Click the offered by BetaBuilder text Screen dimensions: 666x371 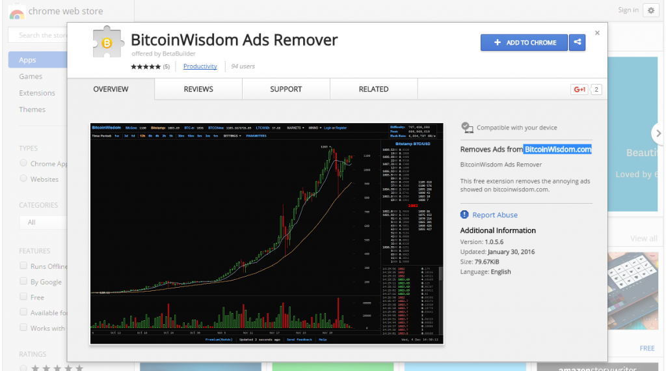[x=163, y=53]
